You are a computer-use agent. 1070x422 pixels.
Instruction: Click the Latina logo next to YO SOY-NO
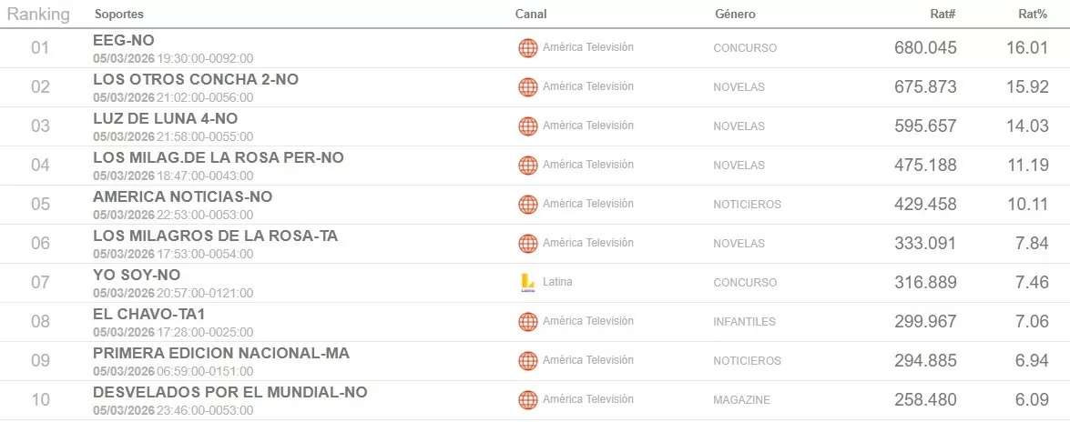527,283
